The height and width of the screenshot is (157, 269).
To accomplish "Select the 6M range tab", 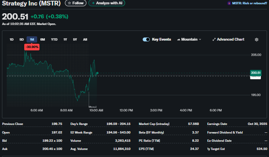I will pyautogui.click(x=42, y=39).
